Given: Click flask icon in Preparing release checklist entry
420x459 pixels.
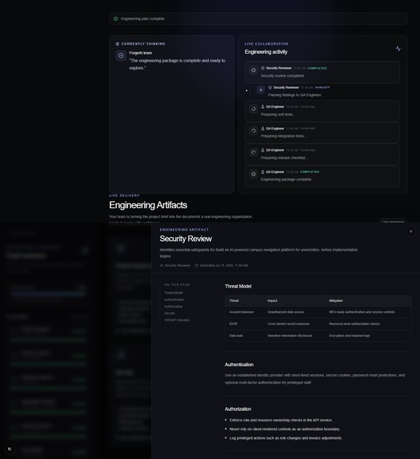Looking at the screenshot, I should [x=262, y=150].
